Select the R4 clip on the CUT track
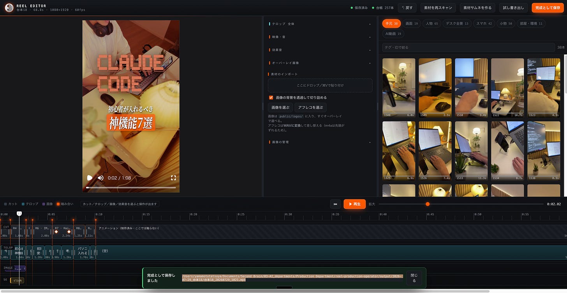The image size is (567, 293). point(18,232)
